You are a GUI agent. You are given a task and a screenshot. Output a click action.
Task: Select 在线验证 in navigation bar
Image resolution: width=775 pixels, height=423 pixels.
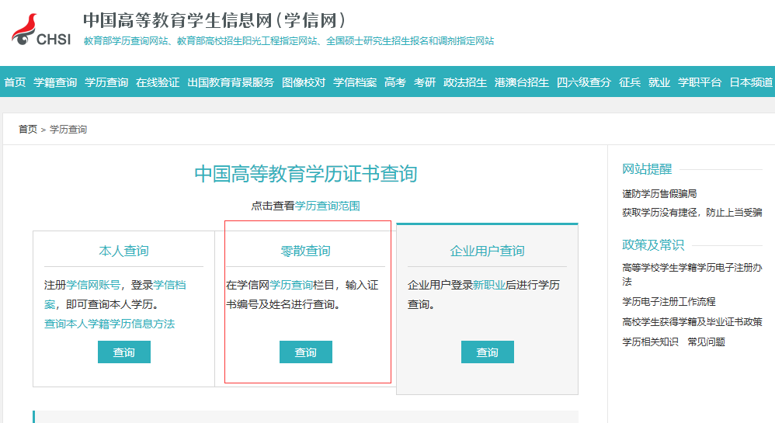coord(158,82)
